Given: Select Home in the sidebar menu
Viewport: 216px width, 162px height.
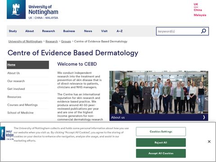Looking at the screenshot, I should click(28, 65).
